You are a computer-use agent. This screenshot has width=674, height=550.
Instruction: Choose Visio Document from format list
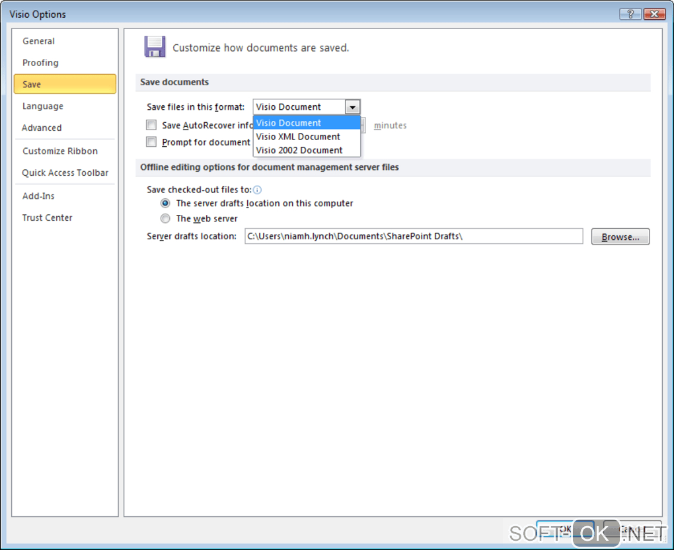click(x=307, y=123)
